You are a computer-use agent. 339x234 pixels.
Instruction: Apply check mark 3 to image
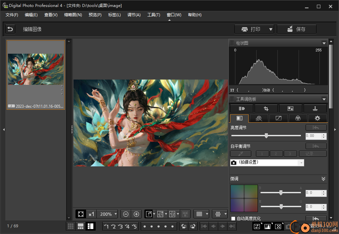[x=120, y=226]
